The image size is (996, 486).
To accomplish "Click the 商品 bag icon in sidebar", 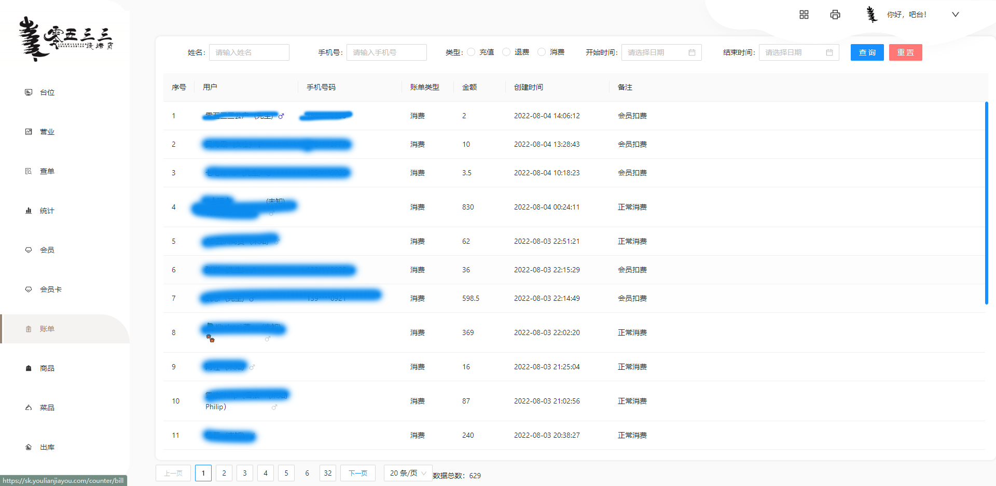I will pyautogui.click(x=29, y=368).
